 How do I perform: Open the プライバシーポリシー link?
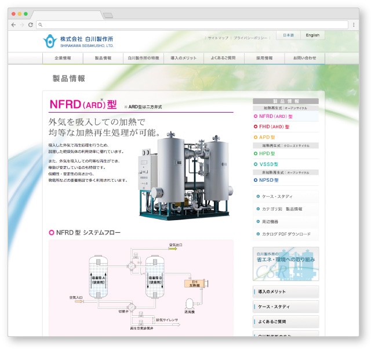click(250, 38)
